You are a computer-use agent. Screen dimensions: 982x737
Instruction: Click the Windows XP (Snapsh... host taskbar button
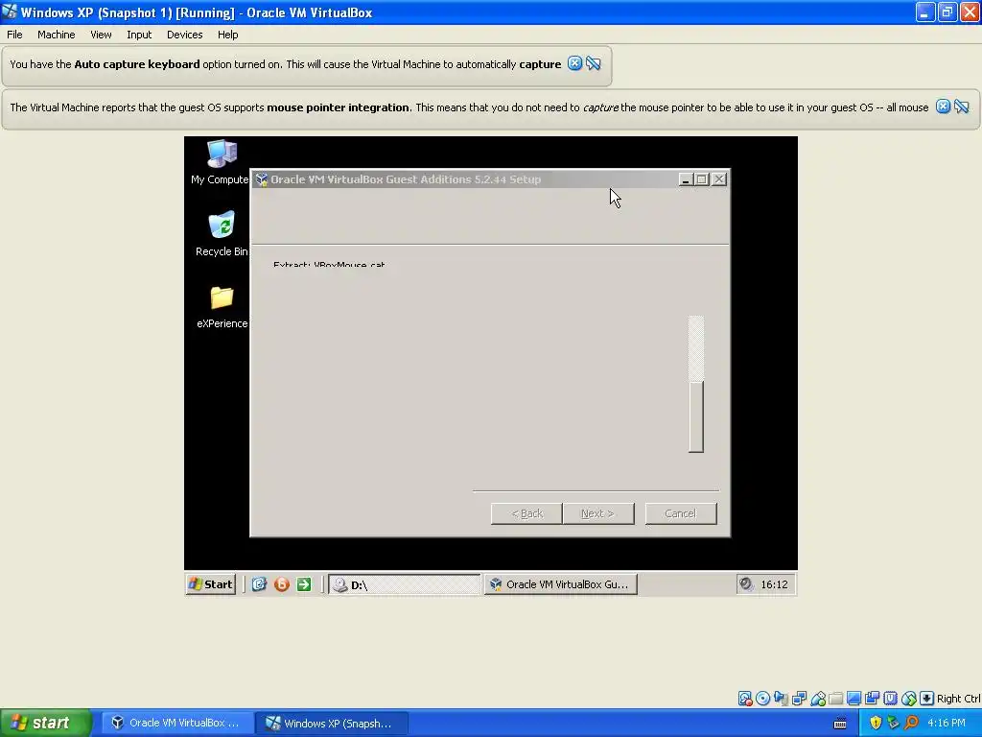[332, 724]
